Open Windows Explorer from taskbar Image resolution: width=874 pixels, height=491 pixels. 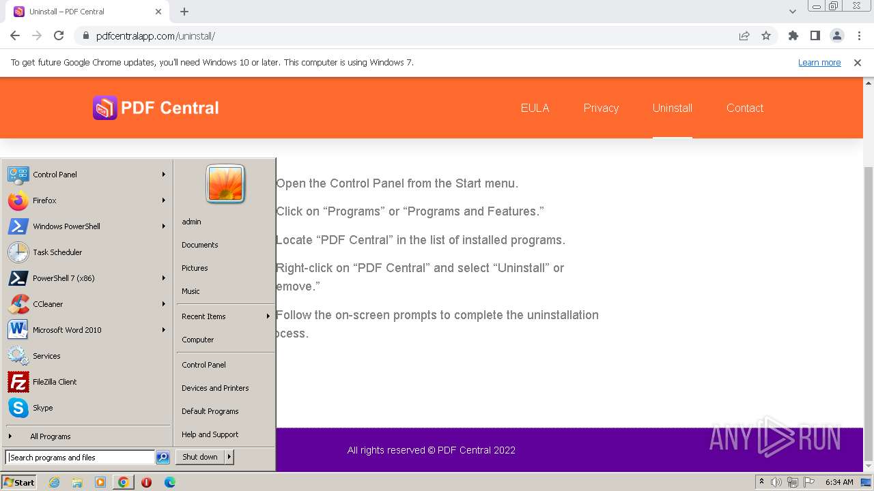tap(77, 482)
